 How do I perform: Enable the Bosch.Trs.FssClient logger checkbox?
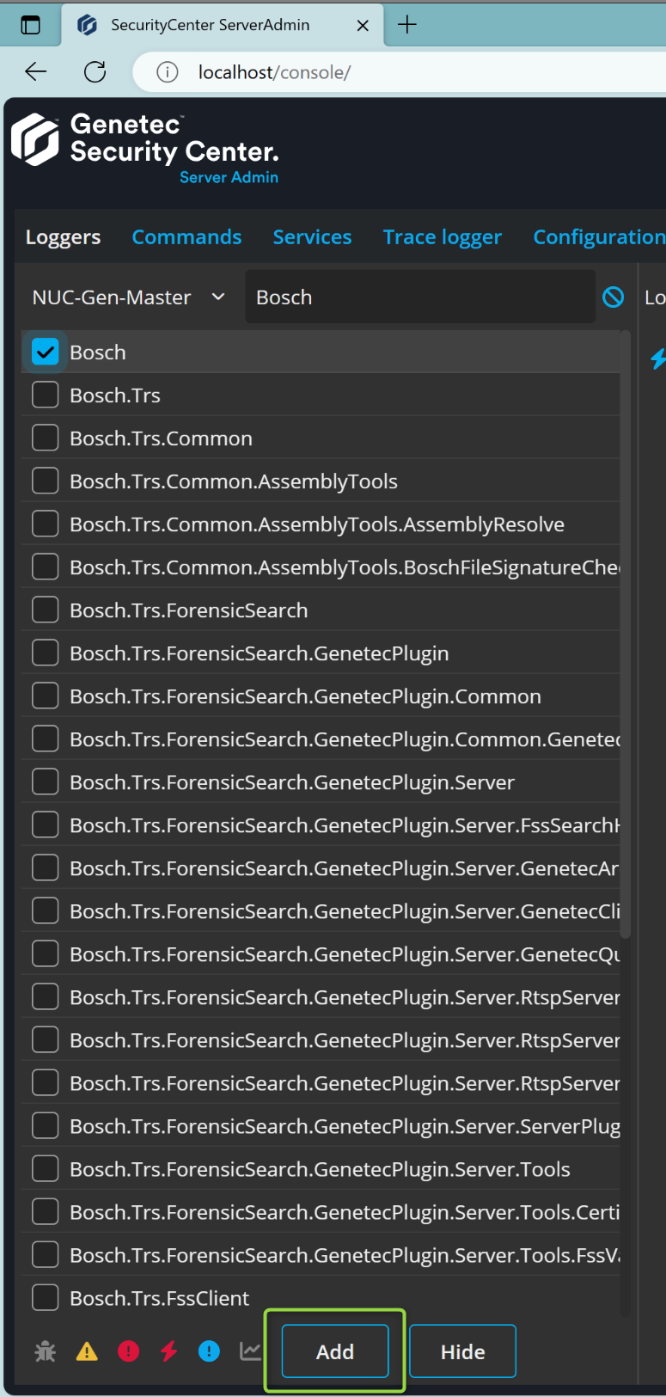[46, 1297]
